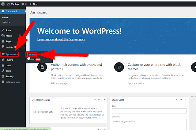
Task: Click the block patterns circle icon
Action: tap(42, 67)
